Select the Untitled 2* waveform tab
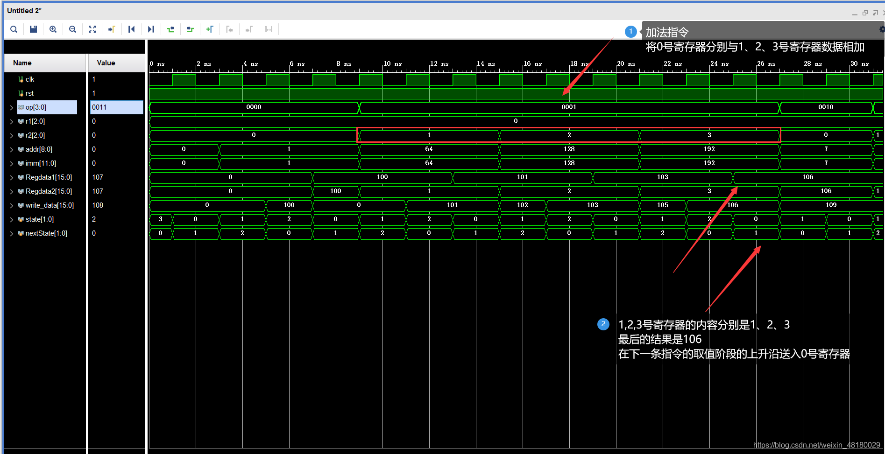Viewport: 885px width, 454px height. pos(24,10)
